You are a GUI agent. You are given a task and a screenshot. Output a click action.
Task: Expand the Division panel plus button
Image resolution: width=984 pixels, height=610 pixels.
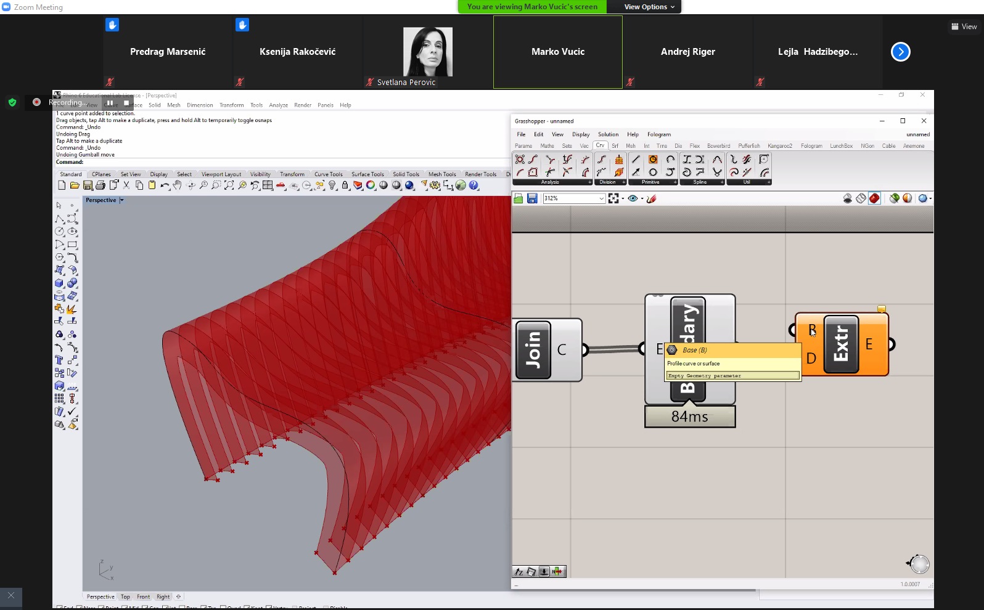point(624,182)
